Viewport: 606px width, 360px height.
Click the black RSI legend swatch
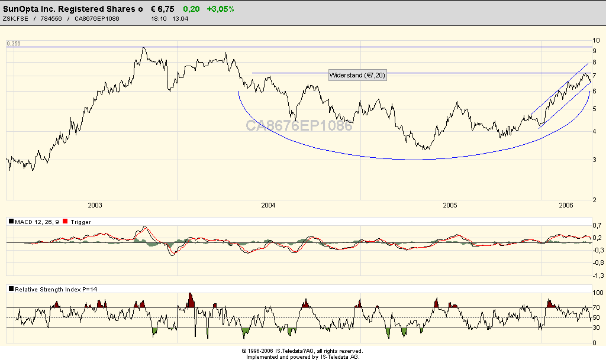pyautogui.click(x=11, y=289)
